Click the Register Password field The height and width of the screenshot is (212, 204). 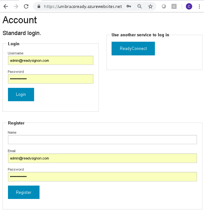pyautogui.click(x=102, y=177)
